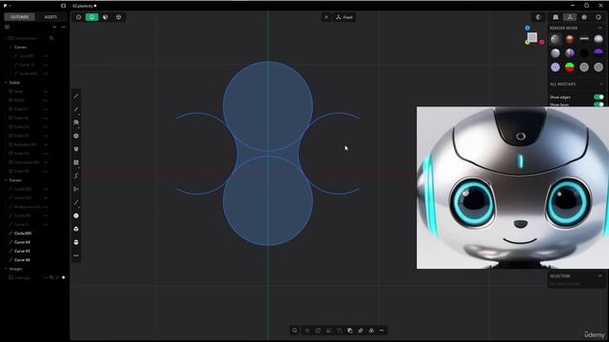The height and width of the screenshot is (342, 609).
Task: Choose the copper red matcap swatch
Action: [x=570, y=39]
